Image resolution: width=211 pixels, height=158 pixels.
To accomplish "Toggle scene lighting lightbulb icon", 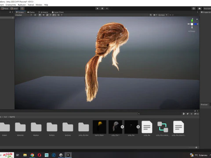I will click(x=40, y=15).
